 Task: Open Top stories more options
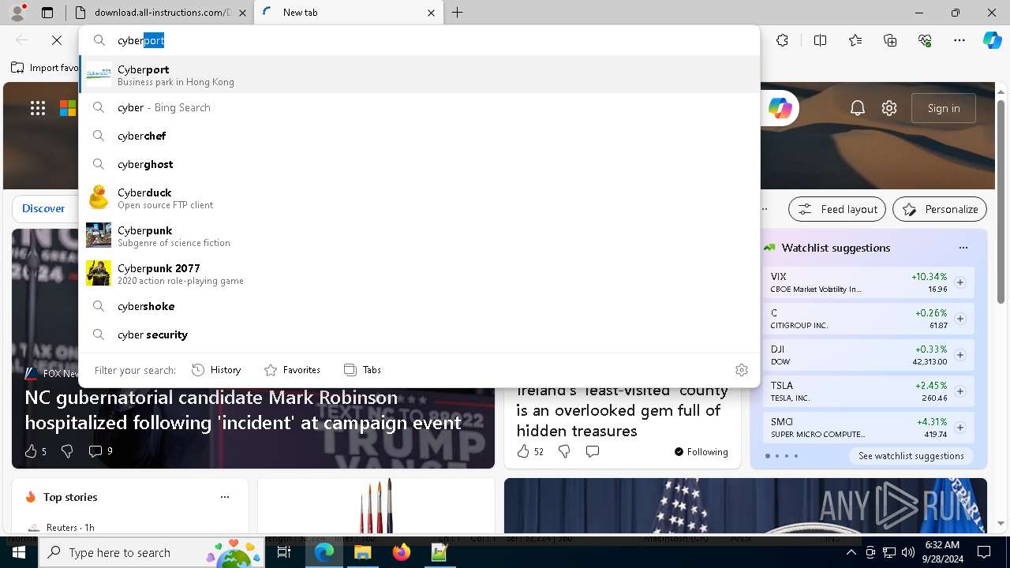click(225, 497)
